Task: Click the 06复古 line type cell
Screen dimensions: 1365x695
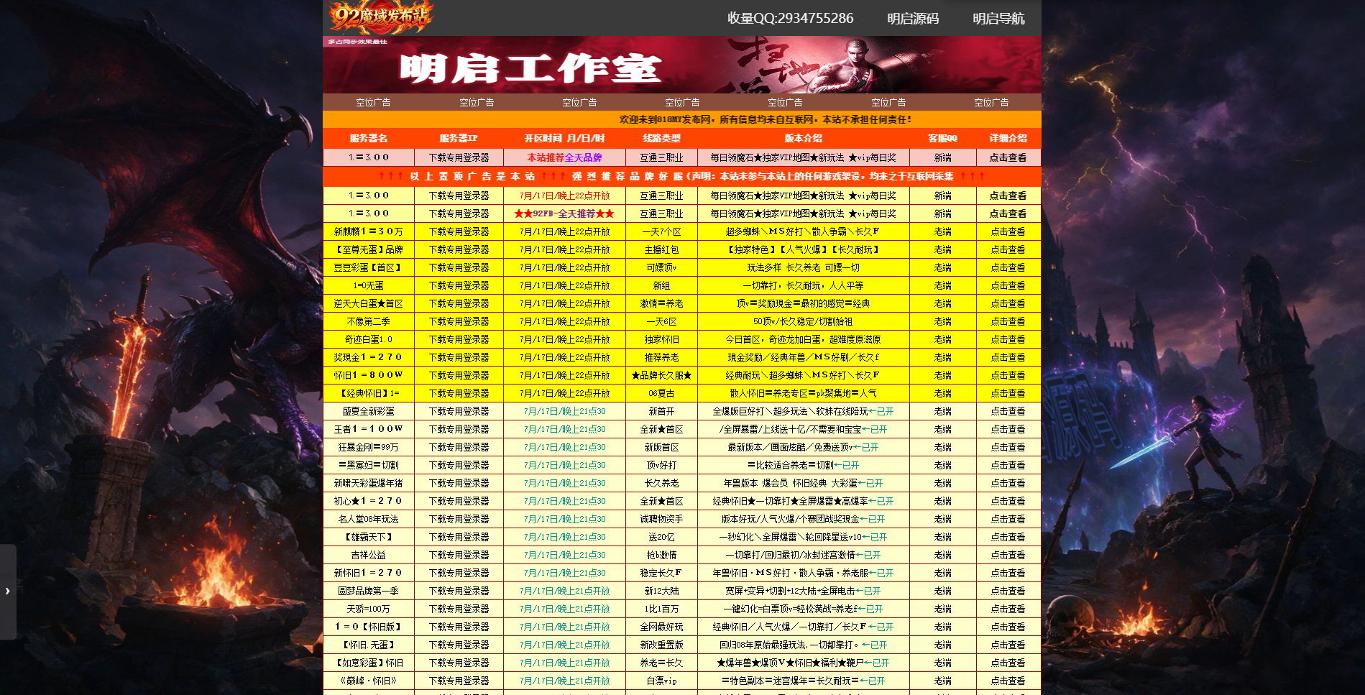Action: coord(661,393)
